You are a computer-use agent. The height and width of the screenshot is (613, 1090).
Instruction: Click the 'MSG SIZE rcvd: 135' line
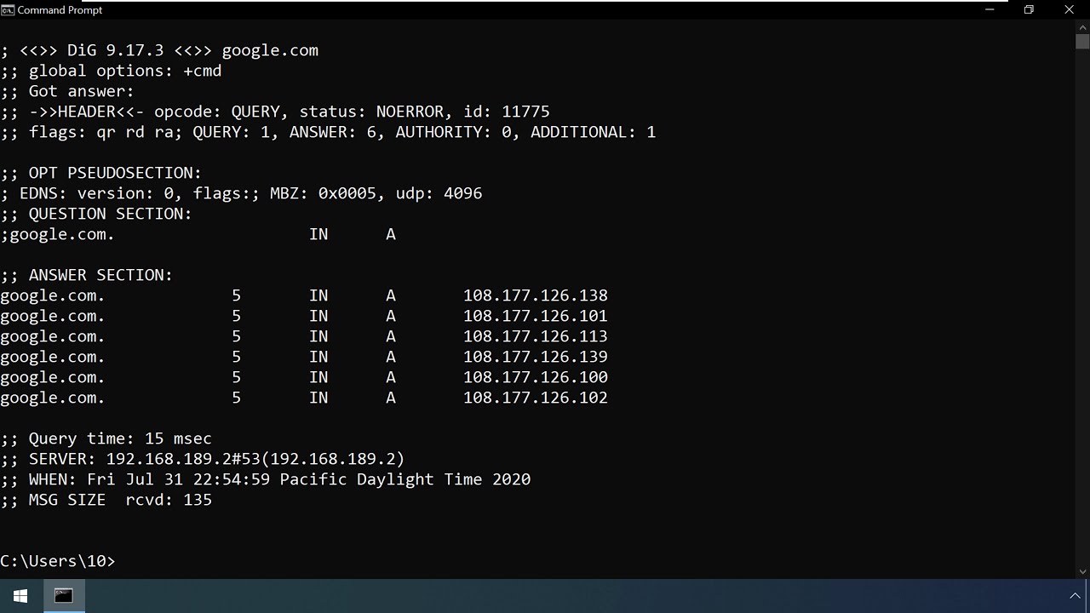[x=106, y=500]
